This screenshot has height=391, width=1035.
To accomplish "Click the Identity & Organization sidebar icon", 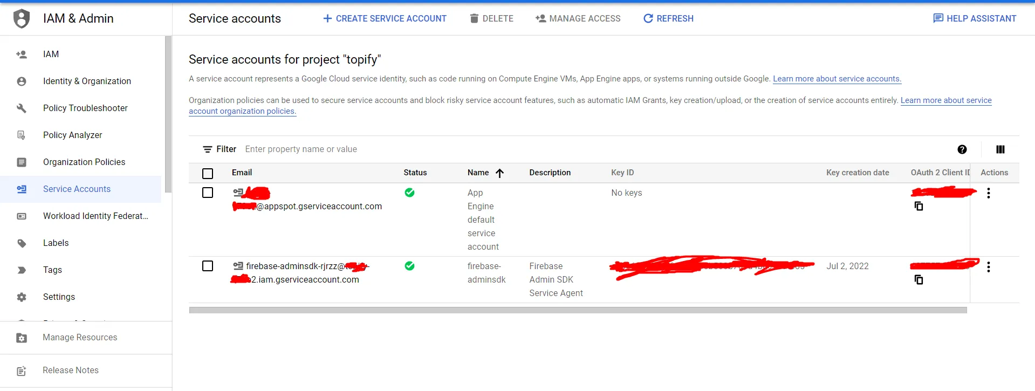I will pyautogui.click(x=22, y=81).
